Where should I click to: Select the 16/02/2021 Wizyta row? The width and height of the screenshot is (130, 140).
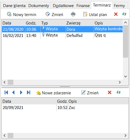pyautogui.click(x=62, y=35)
